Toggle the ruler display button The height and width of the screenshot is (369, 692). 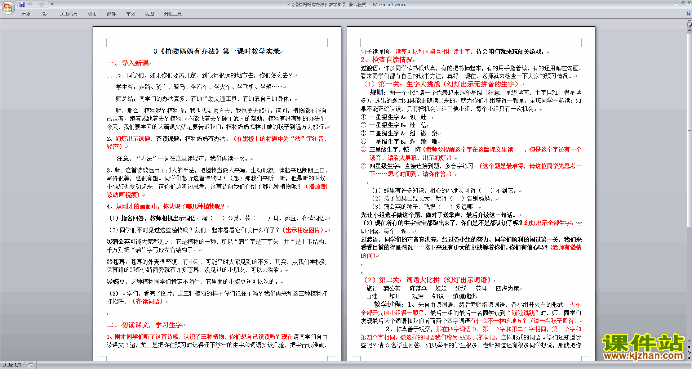click(x=689, y=24)
